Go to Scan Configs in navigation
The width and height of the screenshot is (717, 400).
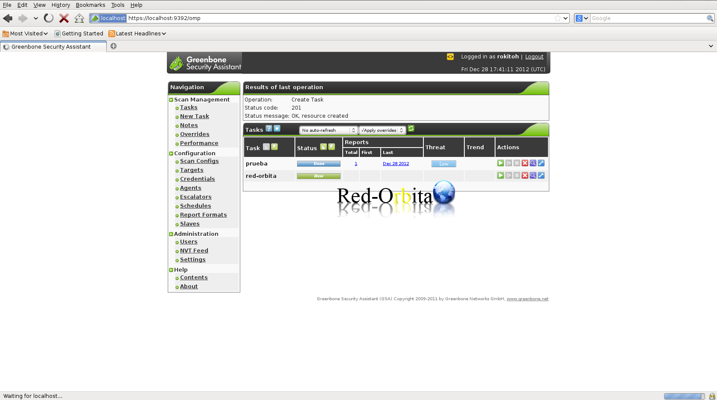point(199,161)
